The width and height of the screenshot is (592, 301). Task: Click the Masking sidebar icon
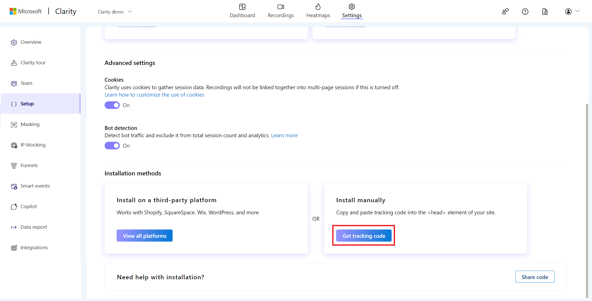click(x=14, y=124)
